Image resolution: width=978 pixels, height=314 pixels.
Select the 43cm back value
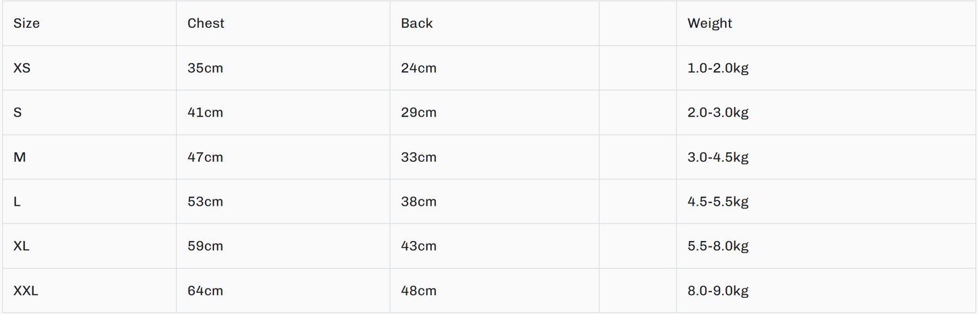coord(418,246)
